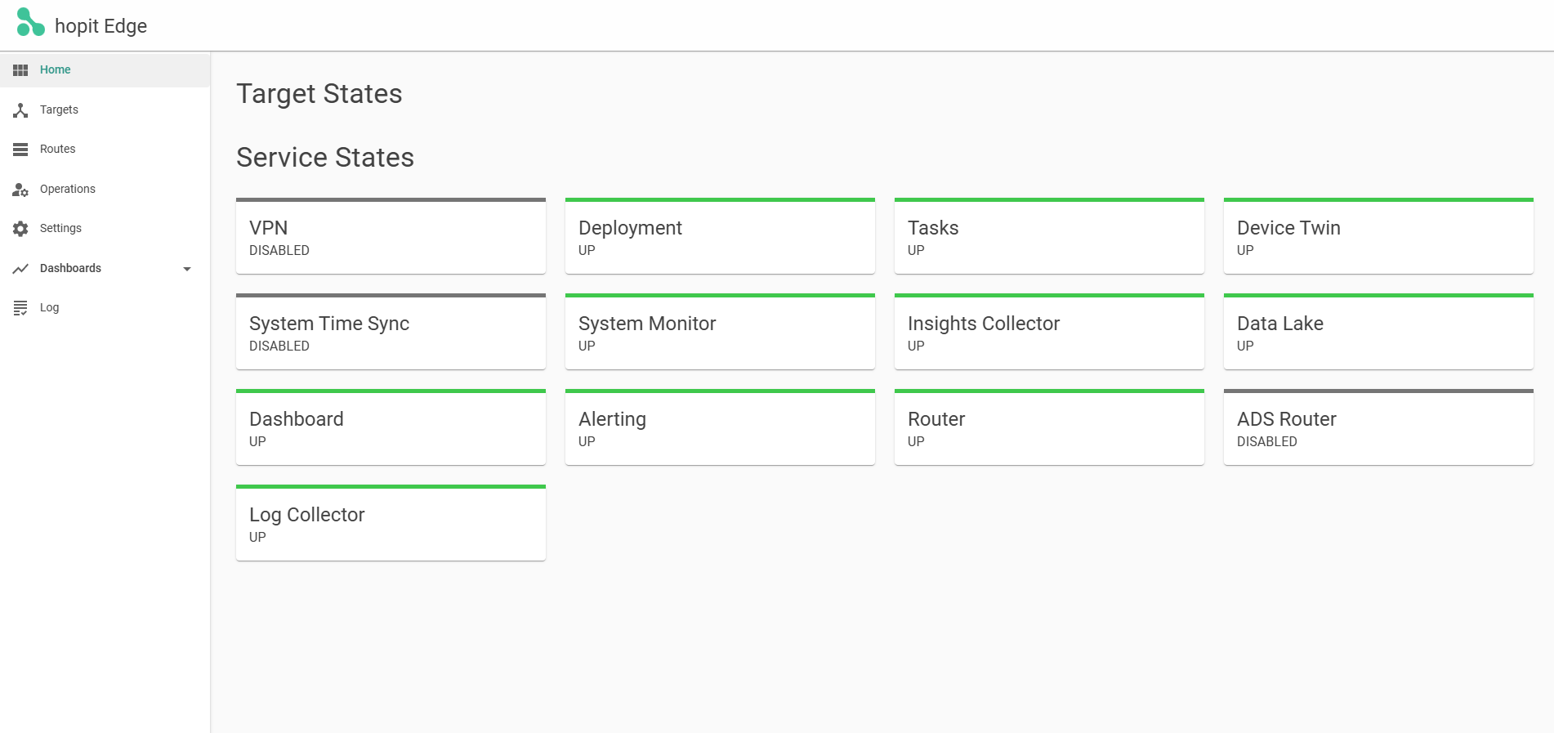The width and height of the screenshot is (1554, 733).
Task: Select the VPN service card
Action: click(391, 237)
